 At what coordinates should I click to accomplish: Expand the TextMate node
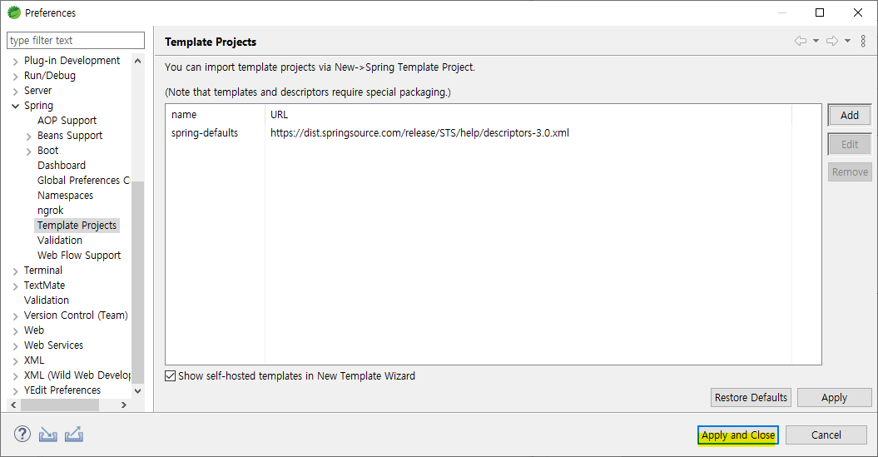16,286
